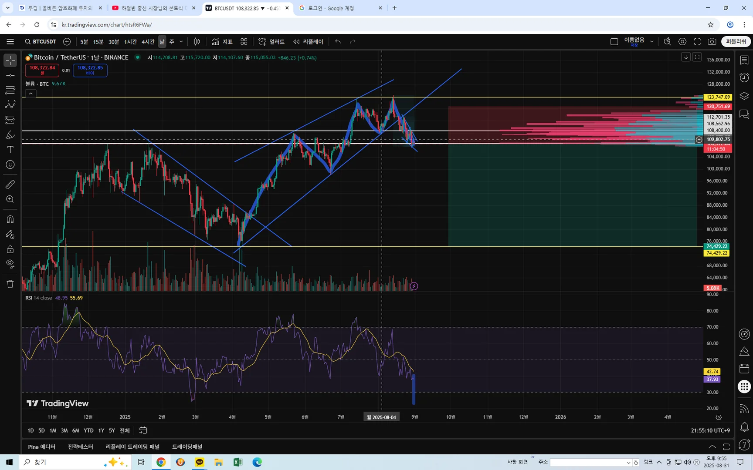The image size is (753, 470).
Task: Click the BTCUSDT symbol search field
Action: [41, 41]
